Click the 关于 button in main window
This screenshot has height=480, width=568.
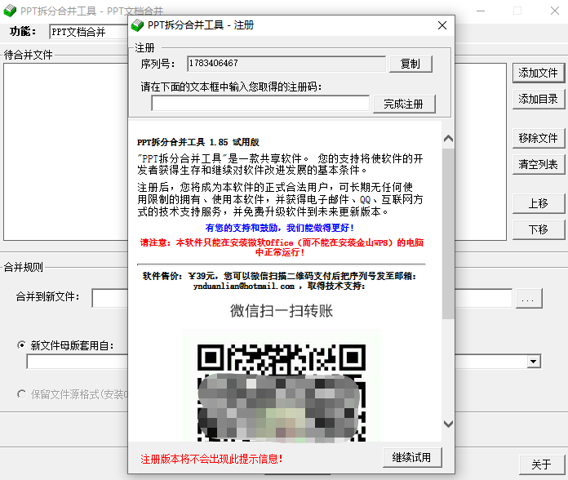click(x=542, y=464)
